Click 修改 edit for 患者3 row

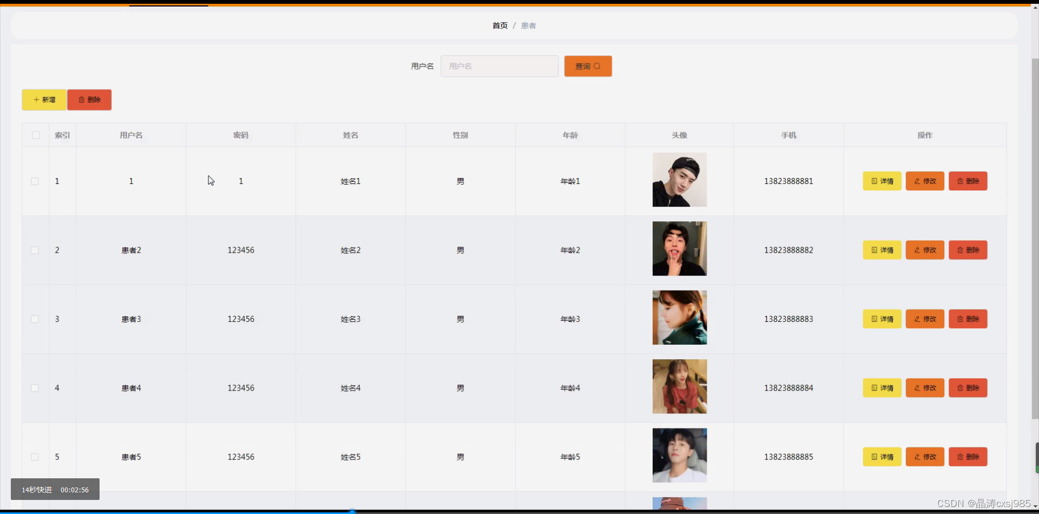tap(925, 319)
